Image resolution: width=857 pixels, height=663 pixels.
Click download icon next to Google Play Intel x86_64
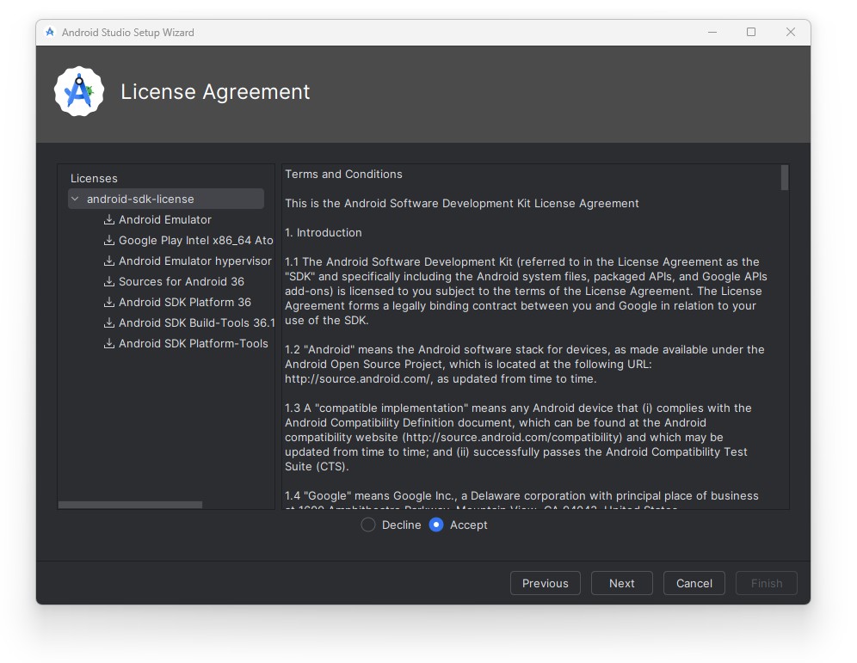[109, 240]
